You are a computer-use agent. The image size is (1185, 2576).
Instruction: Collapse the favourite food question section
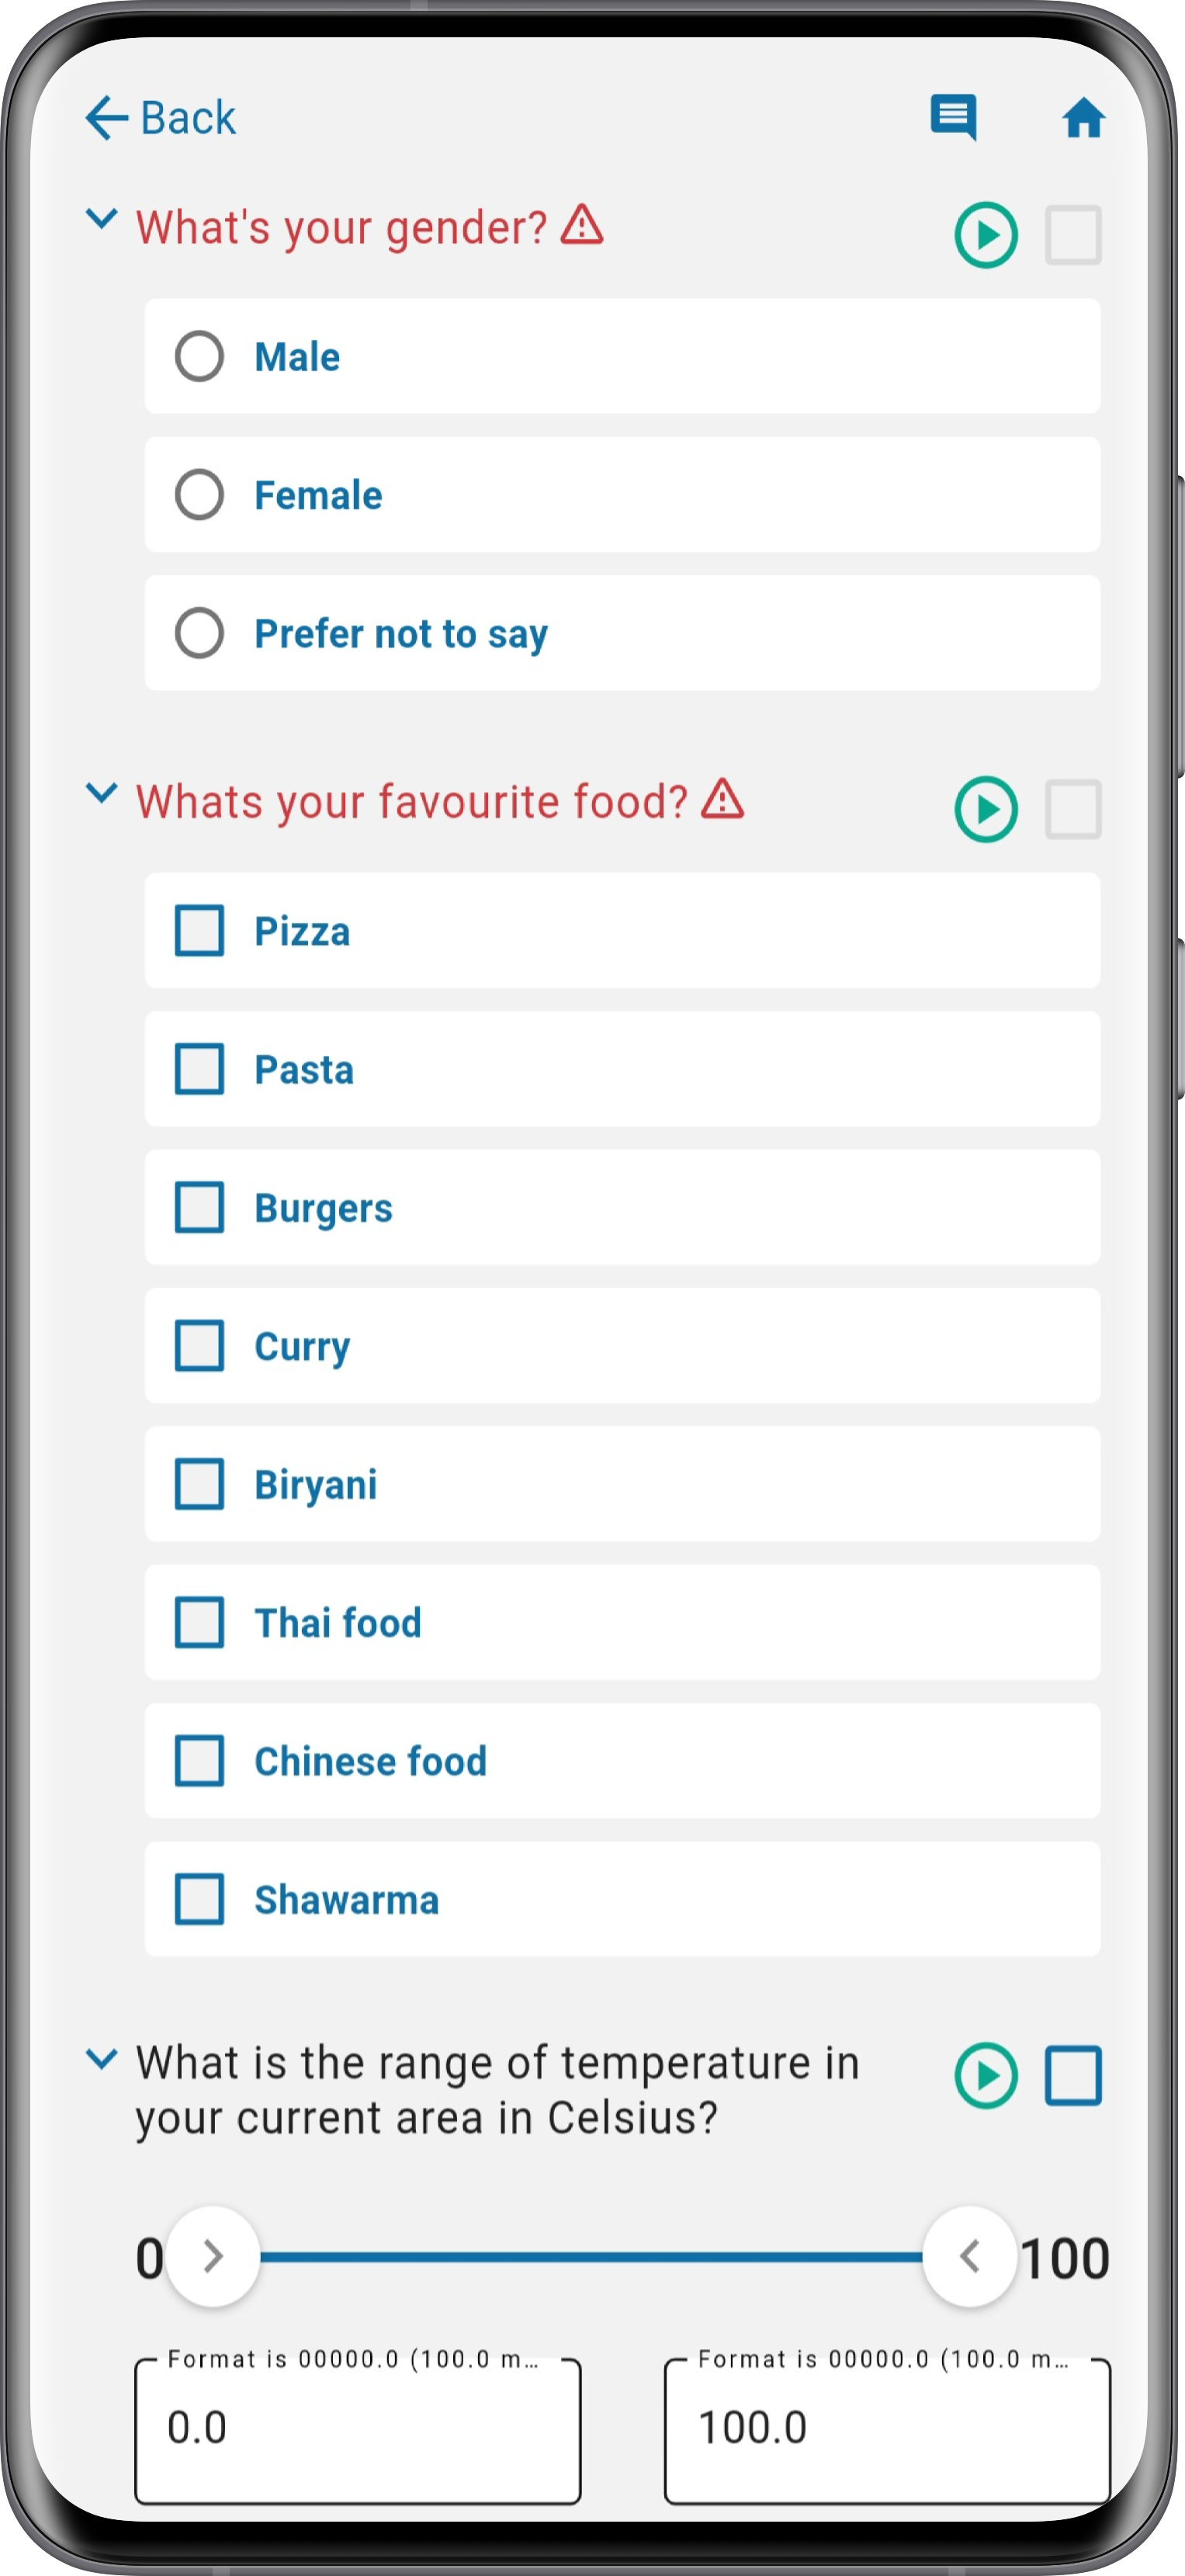click(x=102, y=793)
